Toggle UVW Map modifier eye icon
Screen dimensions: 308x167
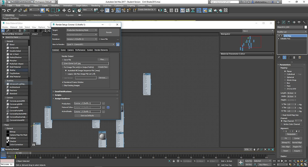[x=279, y=36]
